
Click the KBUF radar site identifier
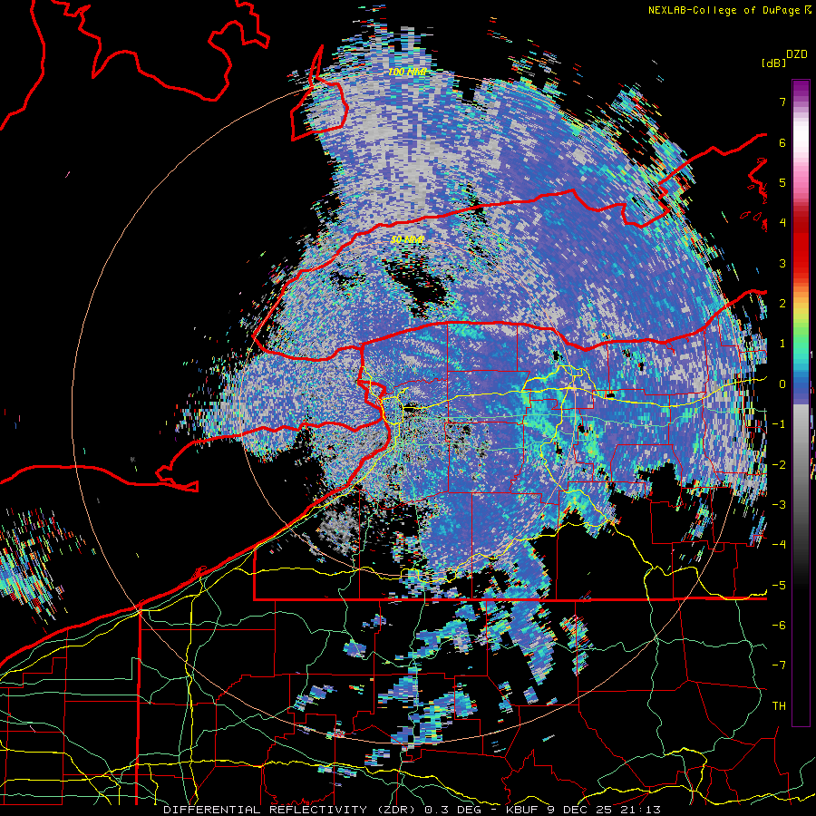click(x=523, y=810)
